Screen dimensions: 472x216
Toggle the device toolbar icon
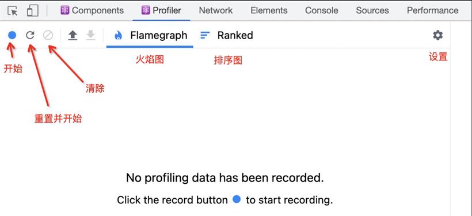coord(32,10)
